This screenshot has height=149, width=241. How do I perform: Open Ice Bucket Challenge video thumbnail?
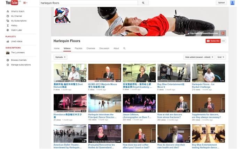point(208,73)
